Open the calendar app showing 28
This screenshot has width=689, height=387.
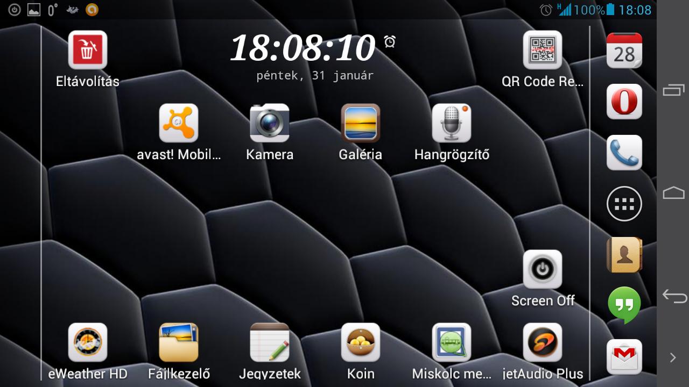tap(624, 51)
